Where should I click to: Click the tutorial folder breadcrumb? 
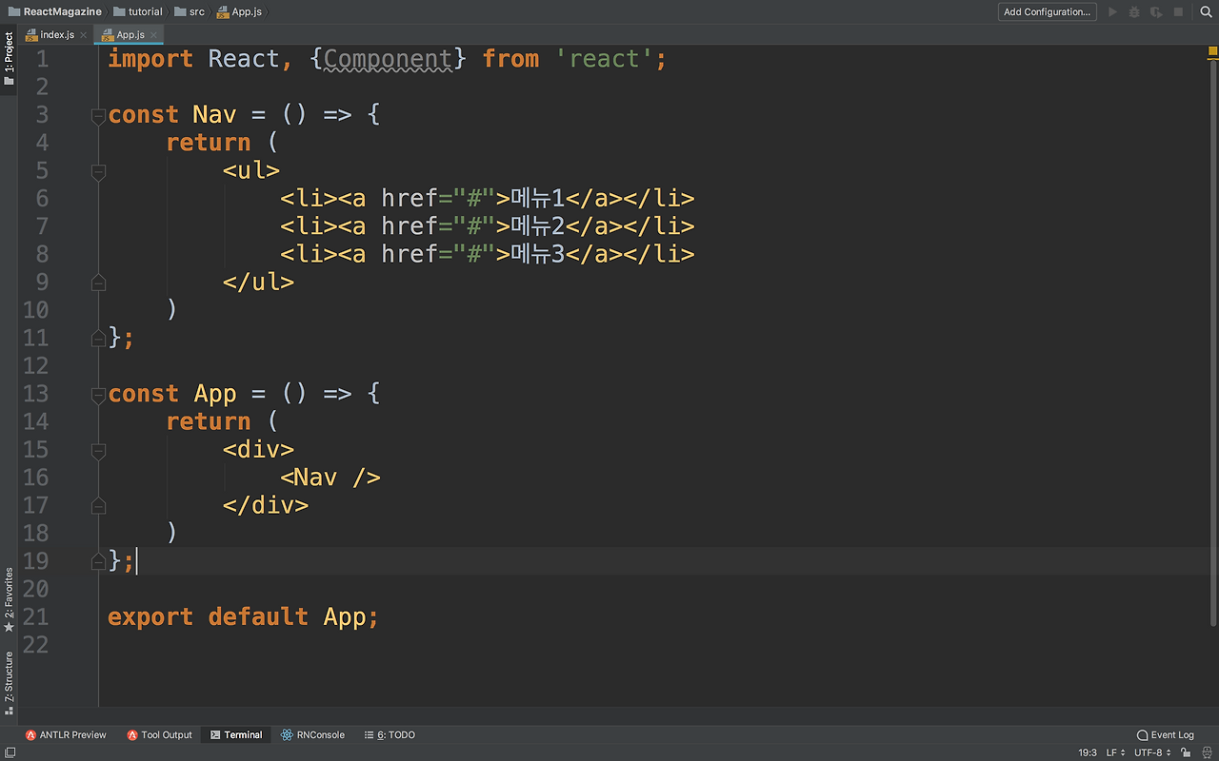(x=138, y=11)
